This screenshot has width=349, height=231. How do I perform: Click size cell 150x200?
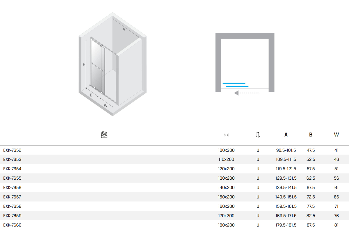pos(226,197)
